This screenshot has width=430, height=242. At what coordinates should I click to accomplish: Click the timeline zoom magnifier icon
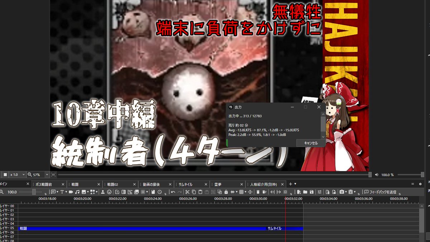pyautogui.click(x=2, y=192)
